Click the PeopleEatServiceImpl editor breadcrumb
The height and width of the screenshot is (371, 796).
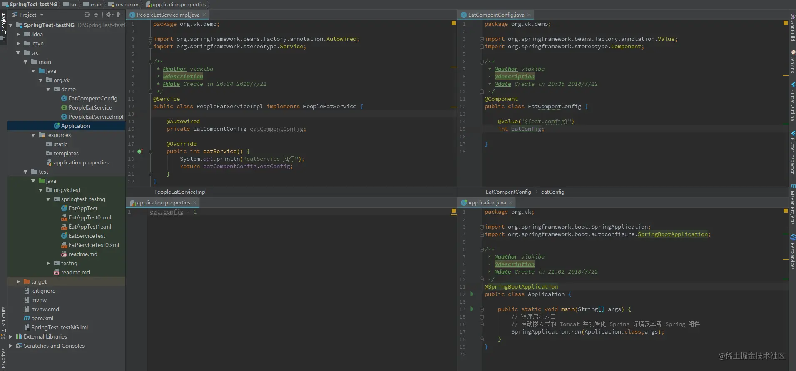click(x=180, y=192)
